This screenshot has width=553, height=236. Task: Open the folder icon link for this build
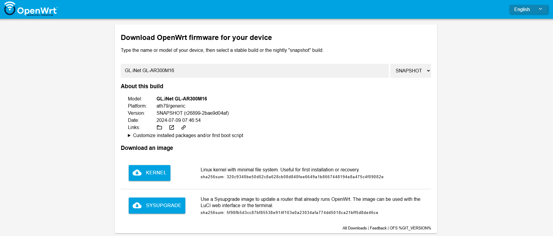point(159,128)
